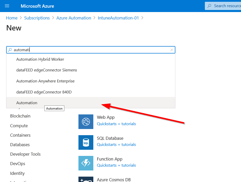Select Automation Anywhere Enterprise suggestion
Screen dimensions: 241x182
(91, 81)
